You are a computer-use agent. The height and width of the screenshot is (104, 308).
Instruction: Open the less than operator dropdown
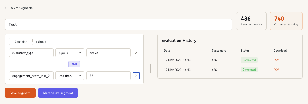tap(70, 76)
